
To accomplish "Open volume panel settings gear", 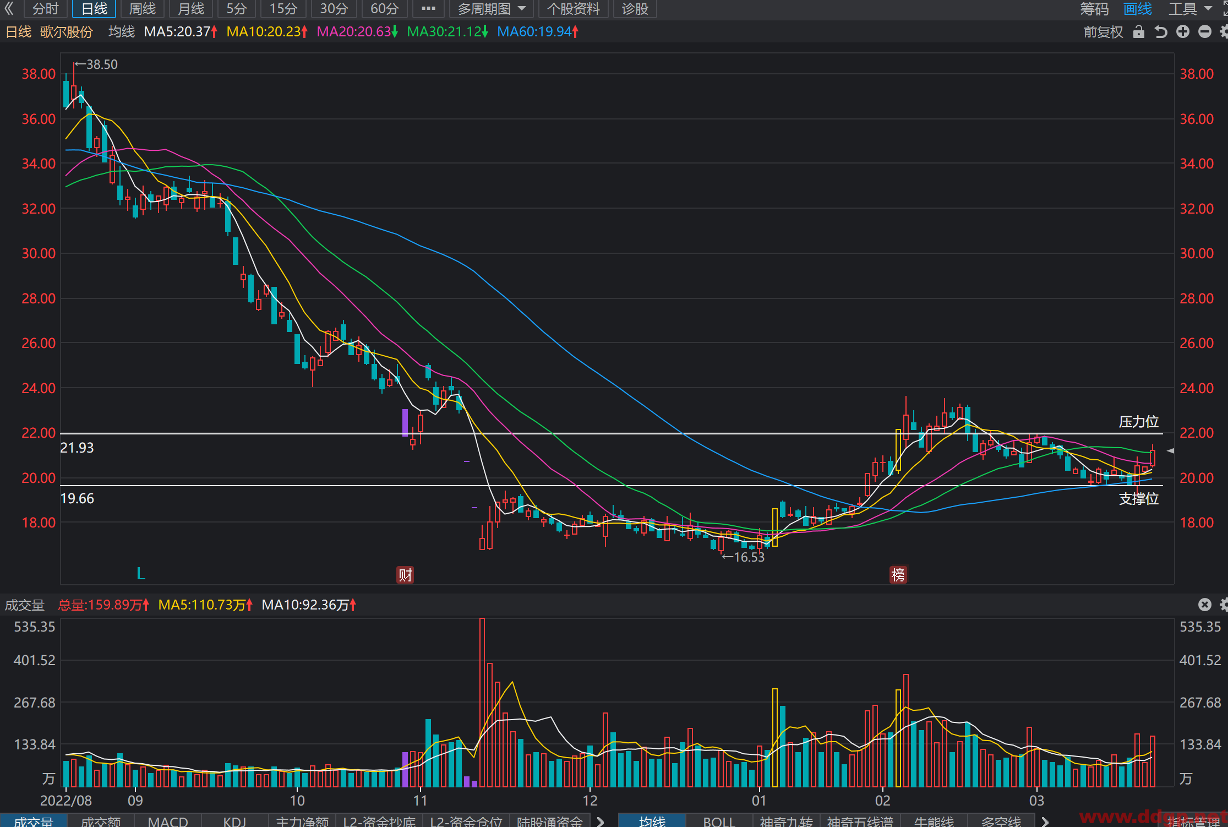I will point(1224,605).
